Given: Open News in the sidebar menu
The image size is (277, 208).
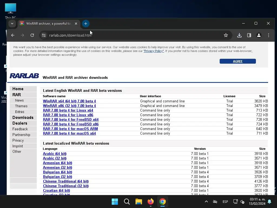Looking at the screenshot, I should [x=19, y=100].
